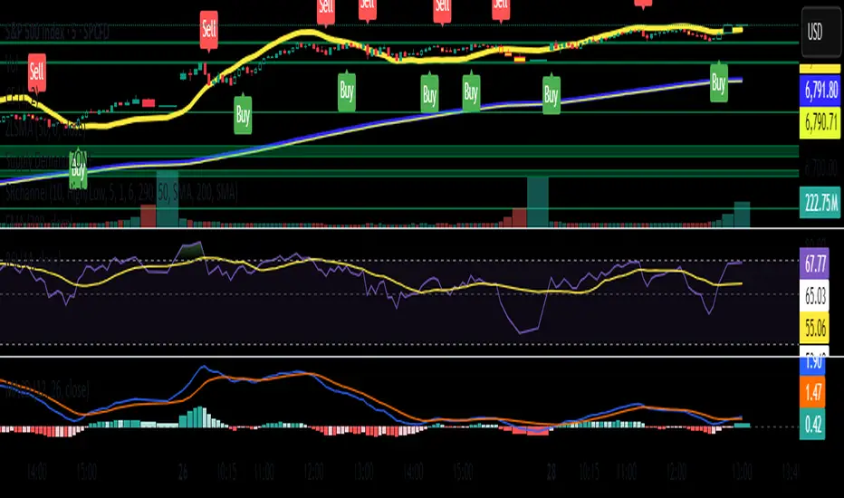Image resolution: width=844 pixels, height=498 pixels.
Task: Select the SRchannel indicator legend
Action: point(121,192)
